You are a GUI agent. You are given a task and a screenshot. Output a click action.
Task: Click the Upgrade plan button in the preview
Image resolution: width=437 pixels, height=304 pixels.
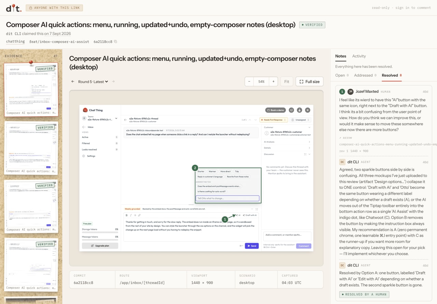(x=100, y=246)
